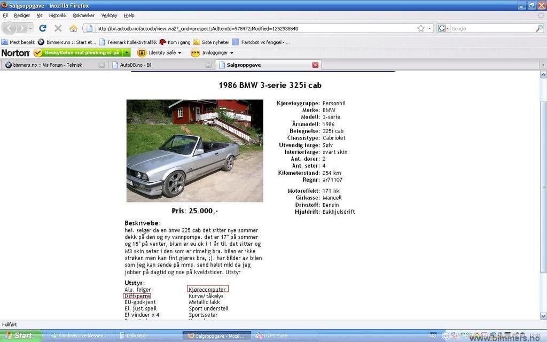Click the vertical scrollbar thumb
This screenshot has height=342, width=547.
tap(543, 187)
